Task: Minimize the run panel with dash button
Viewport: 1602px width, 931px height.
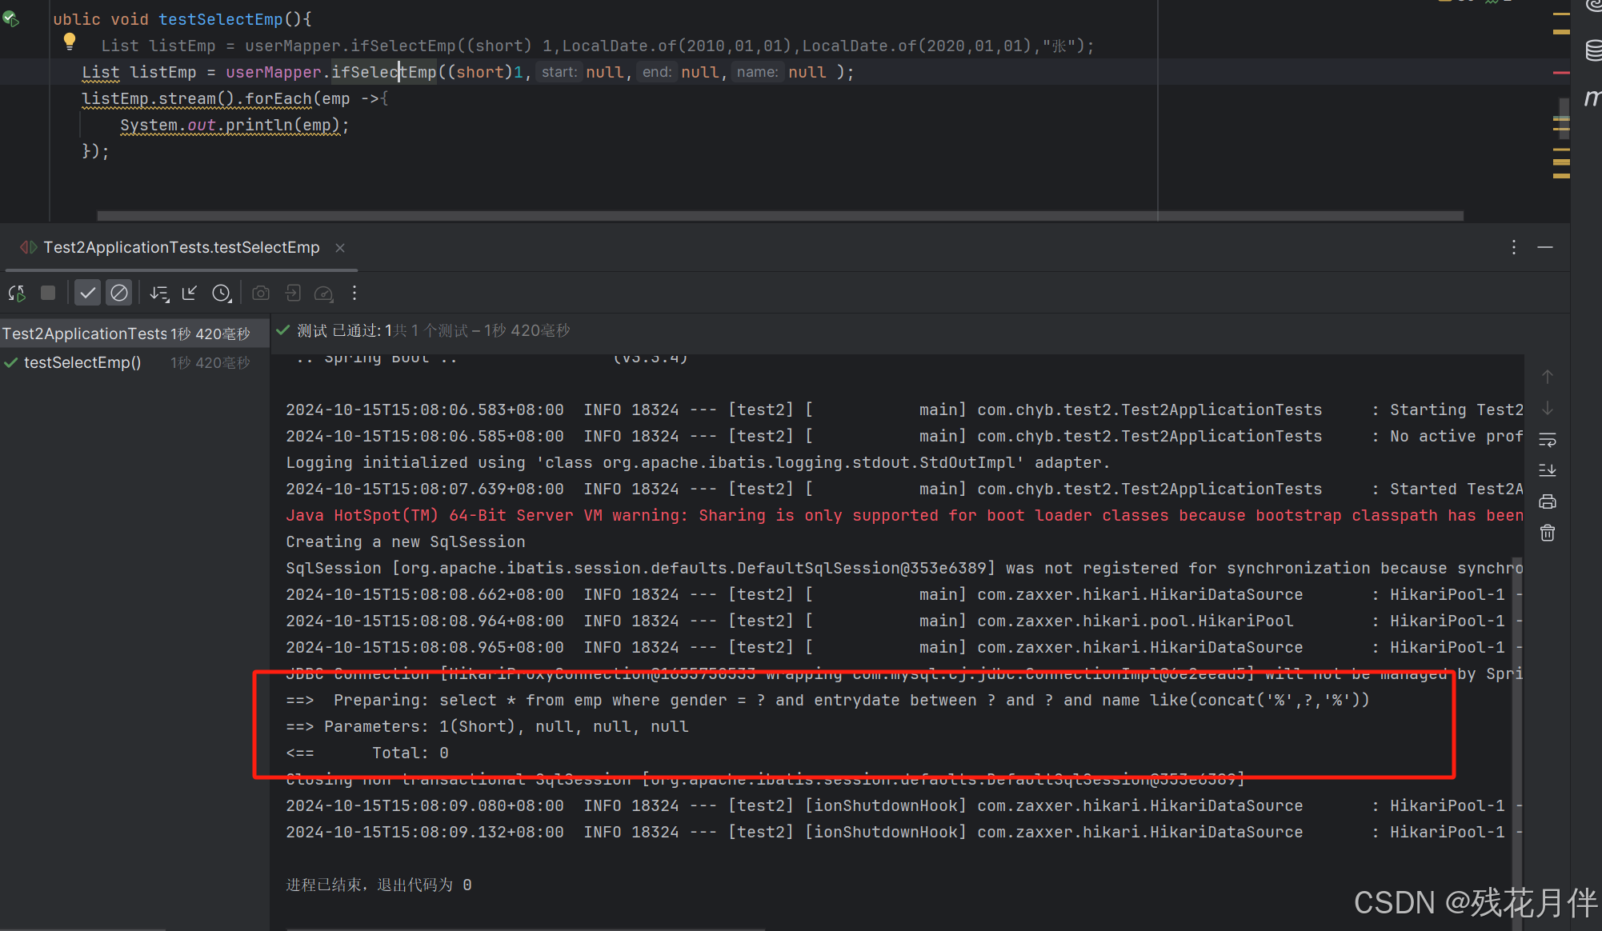Action: pyautogui.click(x=1545, y=248)
